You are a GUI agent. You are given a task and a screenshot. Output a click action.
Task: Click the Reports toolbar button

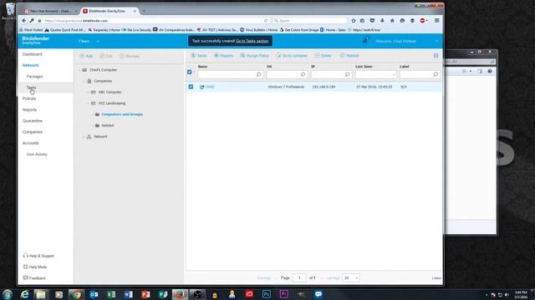(x=223, y=56)
